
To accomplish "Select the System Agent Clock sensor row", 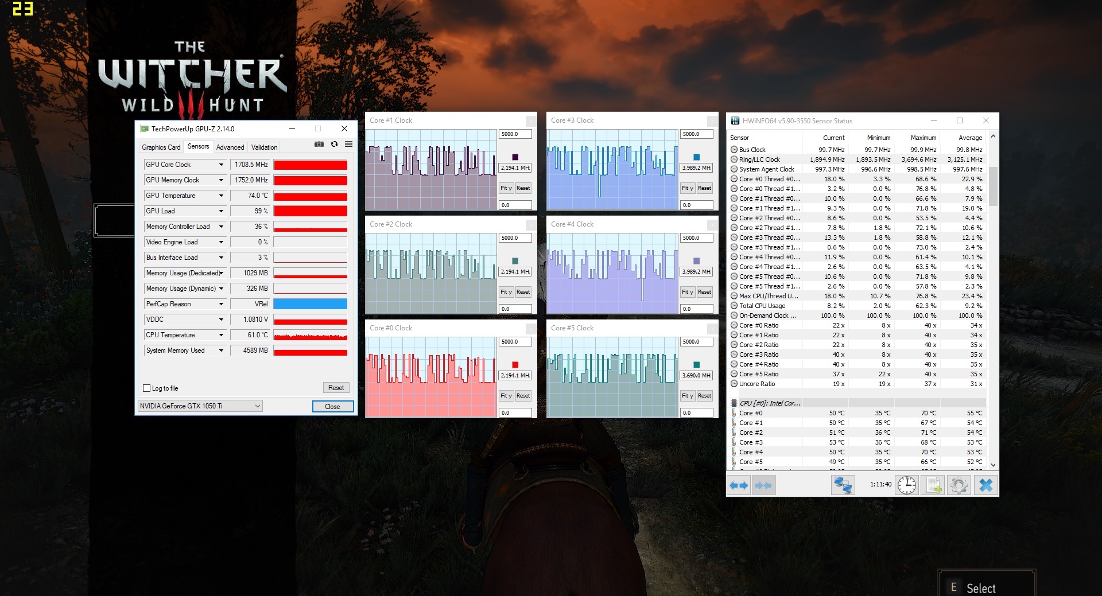I will coord(857,169).
